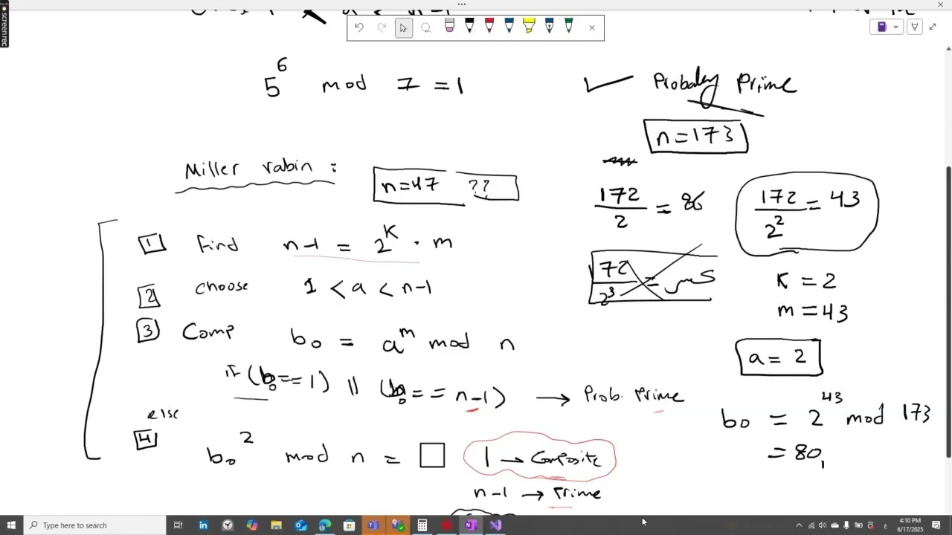Switch to Microsoft Teams on taskbar
Viewport: 952px width, 535px height.
tap(373, 525)
